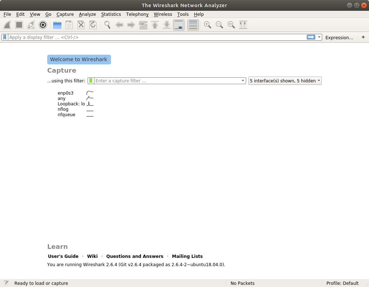Open the Help menu
Viewport: 369px width, 287px height.
tap(199, 14)
